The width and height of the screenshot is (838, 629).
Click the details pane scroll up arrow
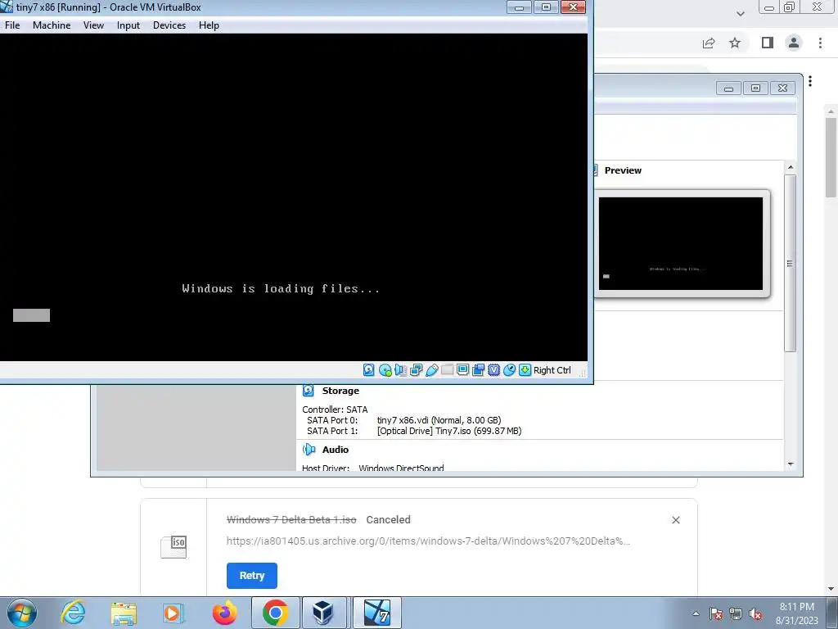pyautogui.click(x=791, y=167)
